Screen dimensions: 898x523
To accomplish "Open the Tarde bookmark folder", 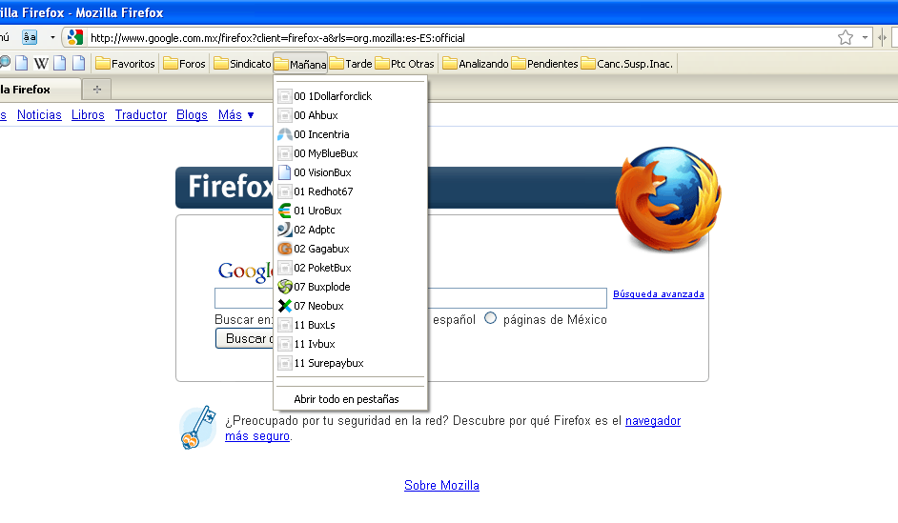I will [351, 64].
